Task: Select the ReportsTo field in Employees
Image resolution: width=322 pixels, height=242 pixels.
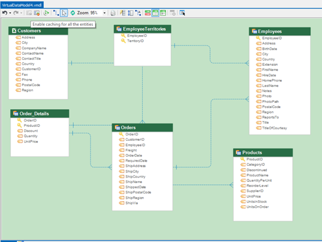Action: 270,117
